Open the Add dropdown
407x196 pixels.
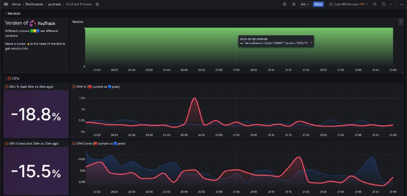click(305, 4)
